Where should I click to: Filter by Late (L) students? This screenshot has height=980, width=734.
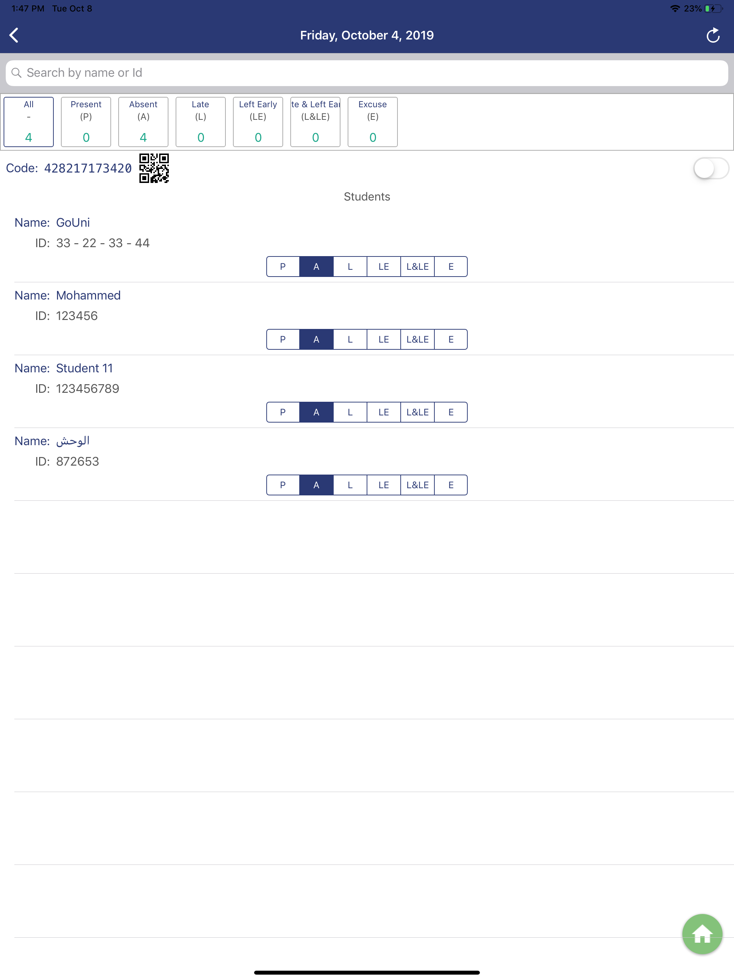201,122
